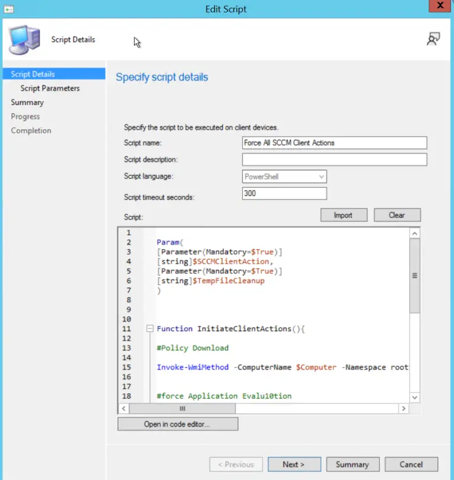
Task: Click the computer icon in the header
Action: 24,40
